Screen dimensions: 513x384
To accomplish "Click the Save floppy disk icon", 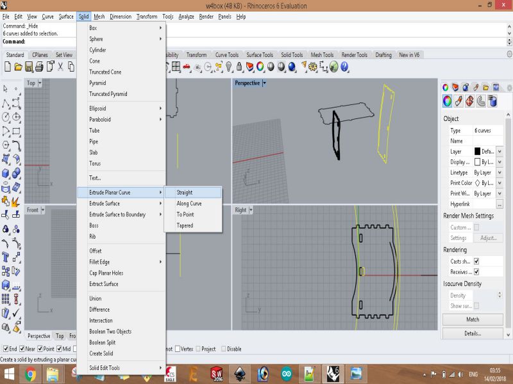I will [29, 67].
